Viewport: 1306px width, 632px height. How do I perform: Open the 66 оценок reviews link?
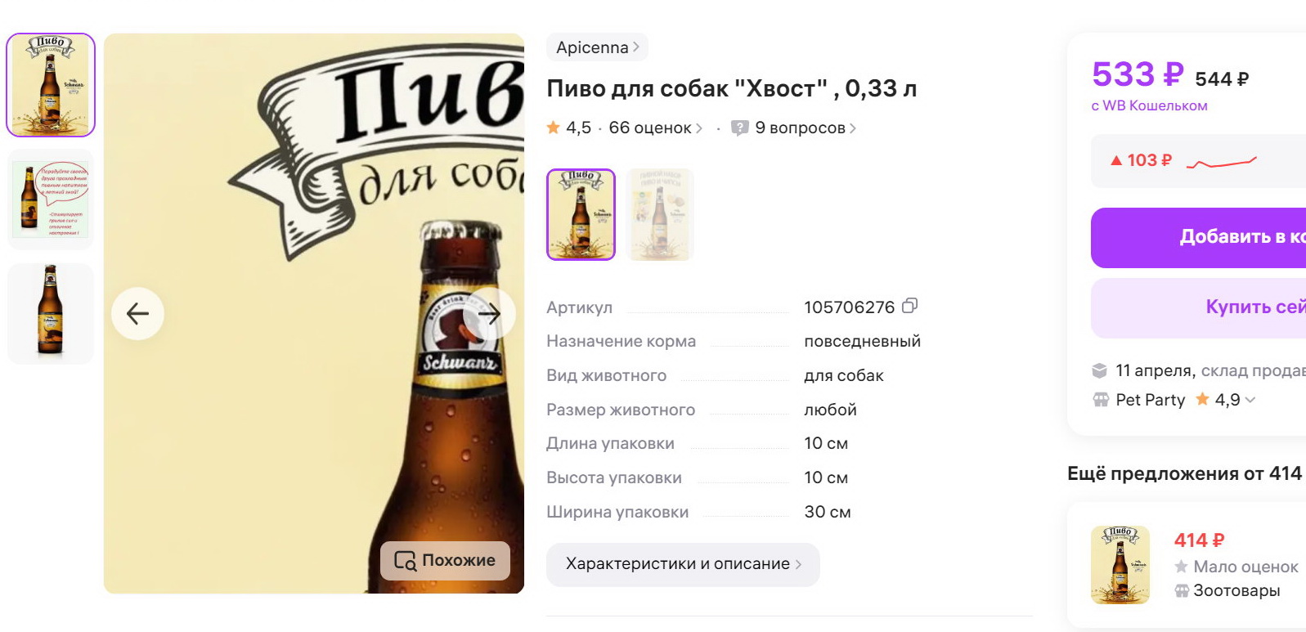[x=655, y=128]
